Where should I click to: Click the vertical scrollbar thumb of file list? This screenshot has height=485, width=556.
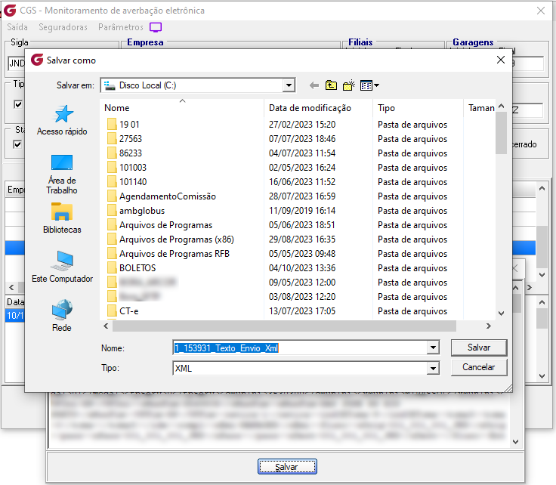(x=501, y=133)
